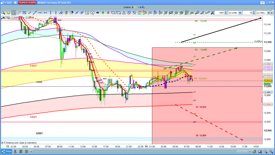The width and height of the screenshot is (275, 155).
Task: Select the green up arrow tool
Action: coord(103,13)
